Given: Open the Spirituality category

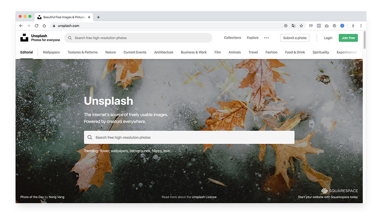Looking at the screenshot, I should point(321,52).
